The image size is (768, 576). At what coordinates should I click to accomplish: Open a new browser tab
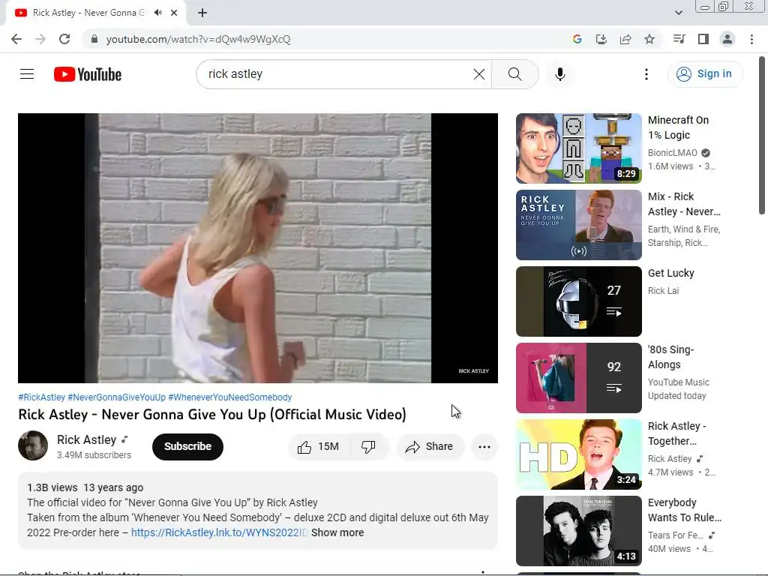tap(202, 13)
